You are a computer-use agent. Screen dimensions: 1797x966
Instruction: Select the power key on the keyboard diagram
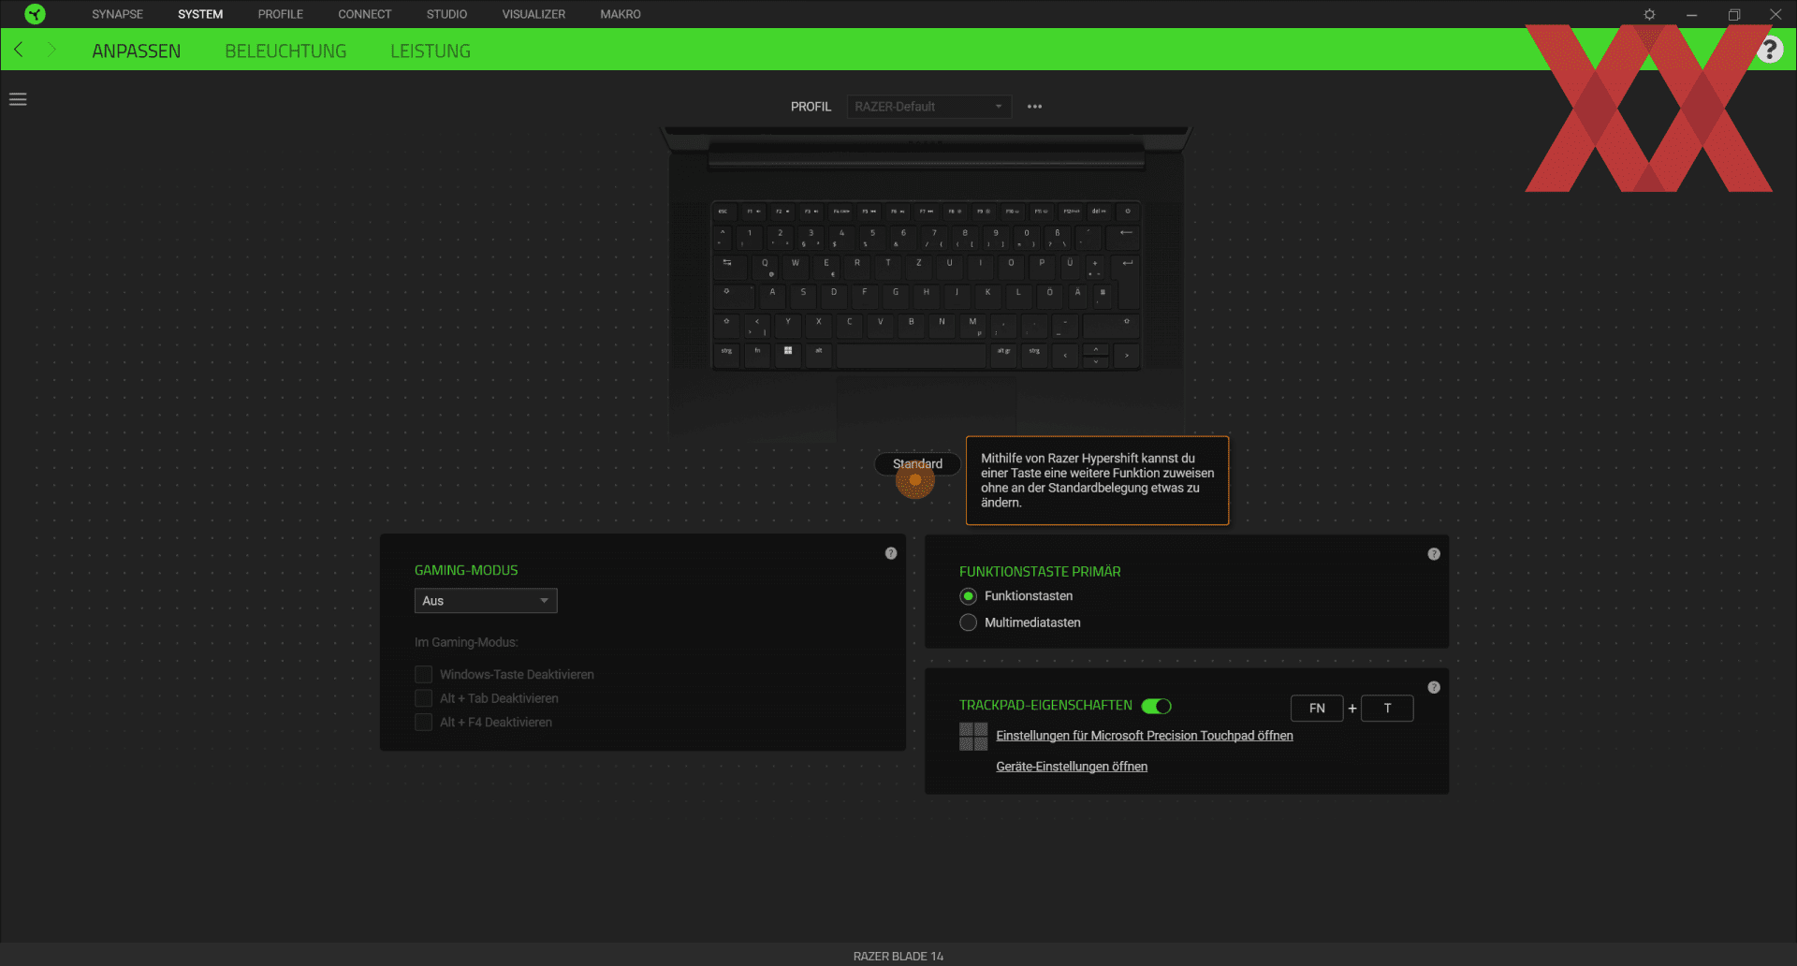pyautogui.click(x=1128, y=212)
